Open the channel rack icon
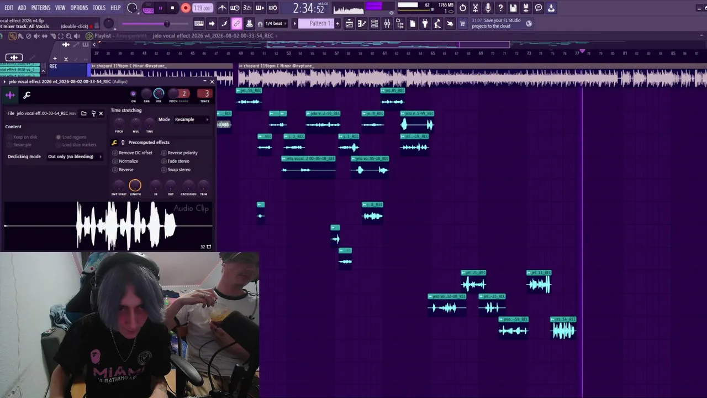 (x=374, y=24)
